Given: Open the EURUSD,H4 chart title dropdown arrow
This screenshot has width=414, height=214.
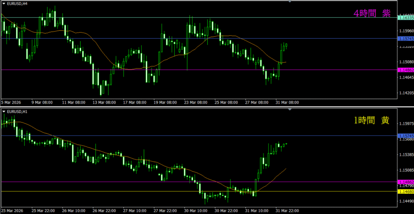Looking at the screenshot, I should tap(4, 3).
